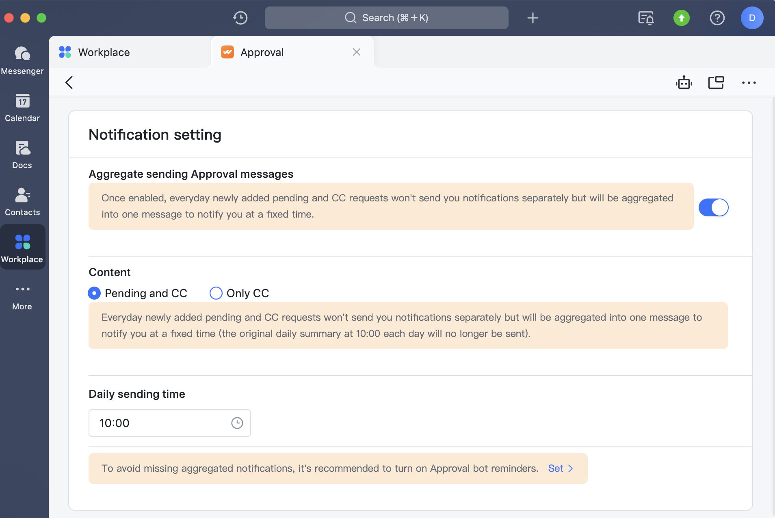This screenshot has width=775, height=518.
Task: Open the More options ellipsis menu
Action: coord(749,82)
